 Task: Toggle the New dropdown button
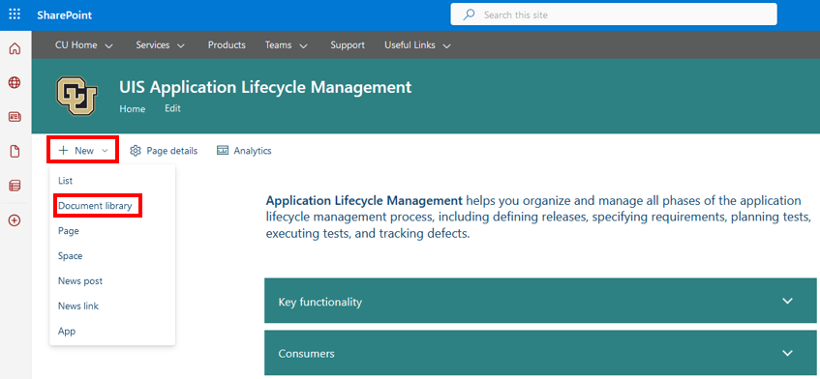point(83,151)
